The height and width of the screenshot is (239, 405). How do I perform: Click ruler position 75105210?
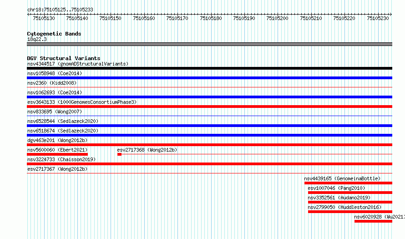point(311,18)
